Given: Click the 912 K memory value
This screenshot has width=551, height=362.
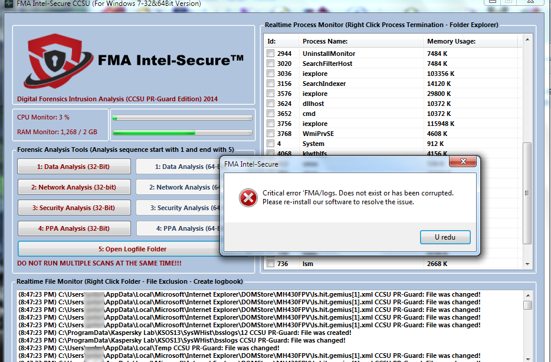Looking at the screenshot, I should tap(435, 144).
